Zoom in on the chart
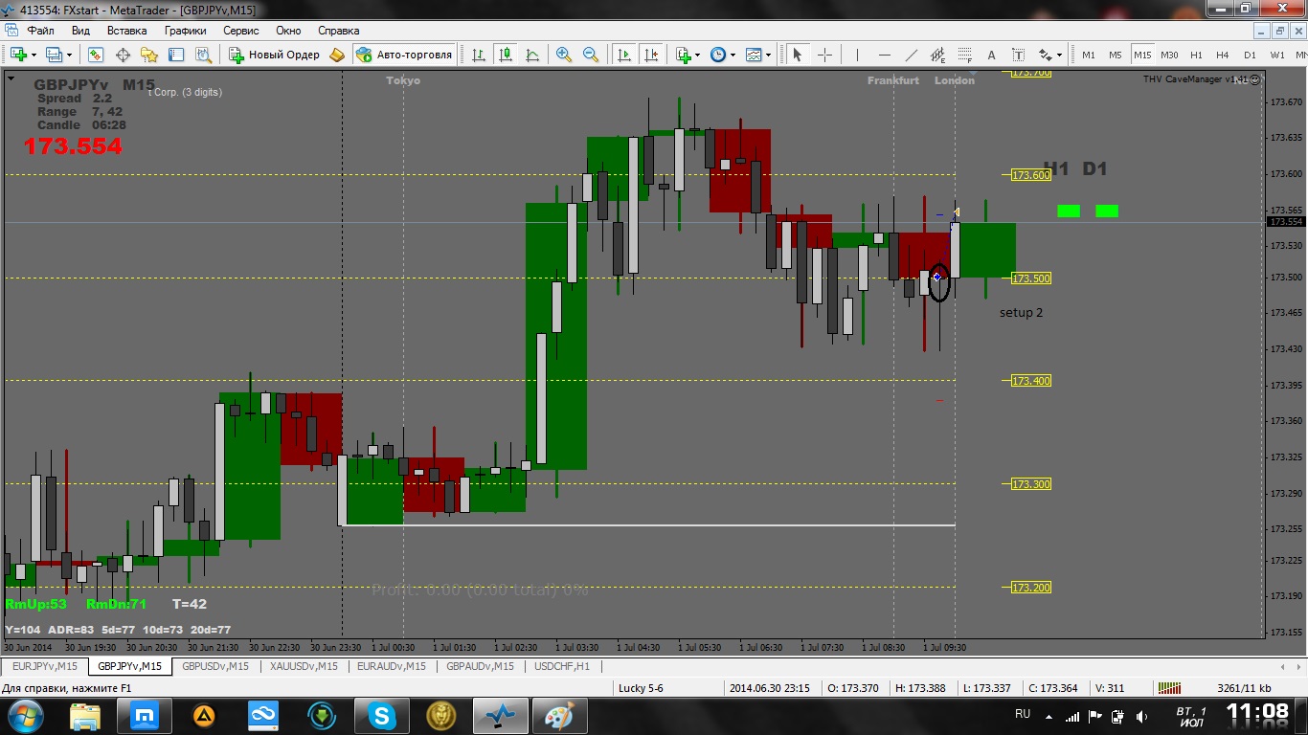This screenshot has width=1308, height=735. click(564, 55)
